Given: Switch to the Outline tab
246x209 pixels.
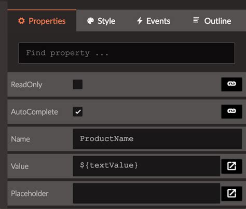Looking at the screenshot, I should point(212,21).
